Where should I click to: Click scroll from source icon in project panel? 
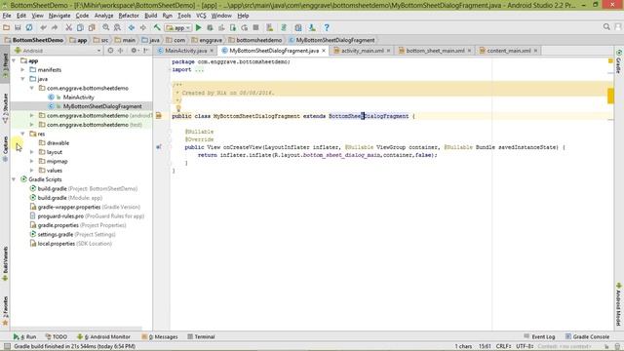tap(110, 51)
